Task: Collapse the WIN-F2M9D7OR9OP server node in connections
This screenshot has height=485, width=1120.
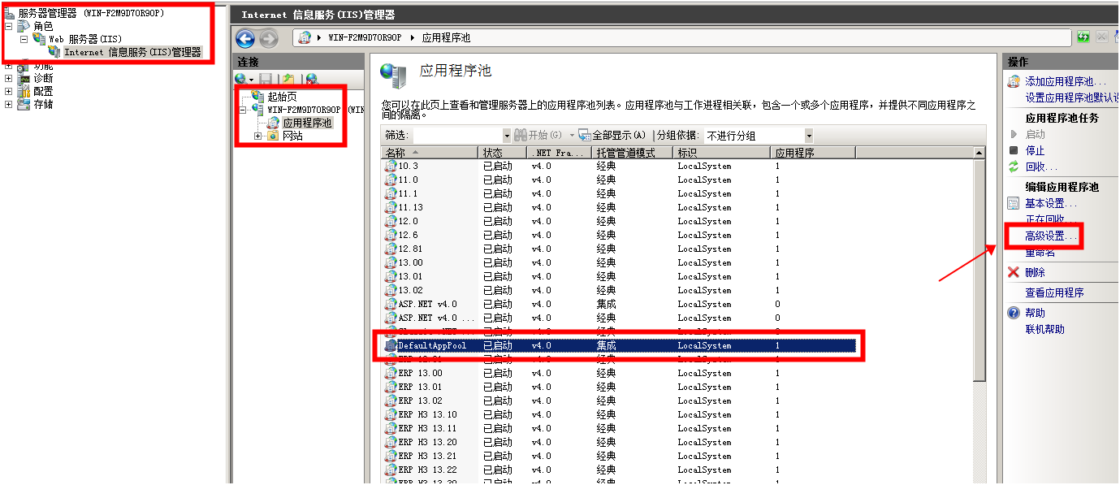Action: pyautogui.click(x=244, y=110)
